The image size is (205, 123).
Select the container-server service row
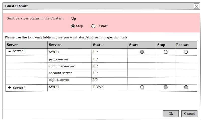coord(62,66)
